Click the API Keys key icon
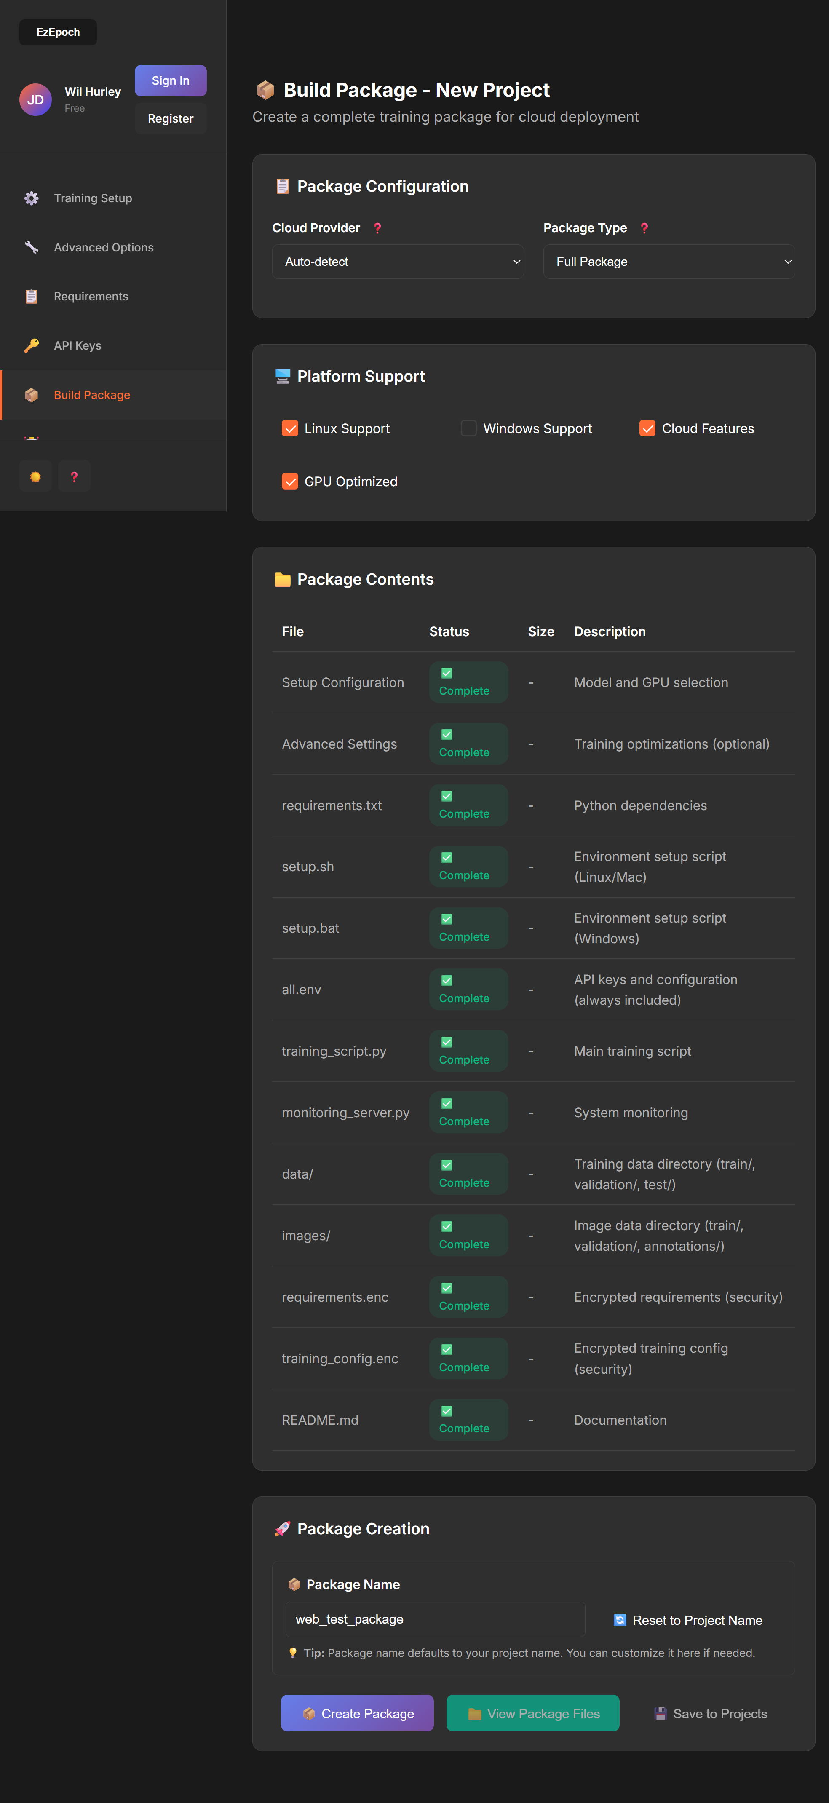 [31, 345]
